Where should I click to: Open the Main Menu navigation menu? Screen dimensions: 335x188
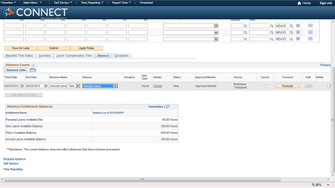(x=32, y=3)
